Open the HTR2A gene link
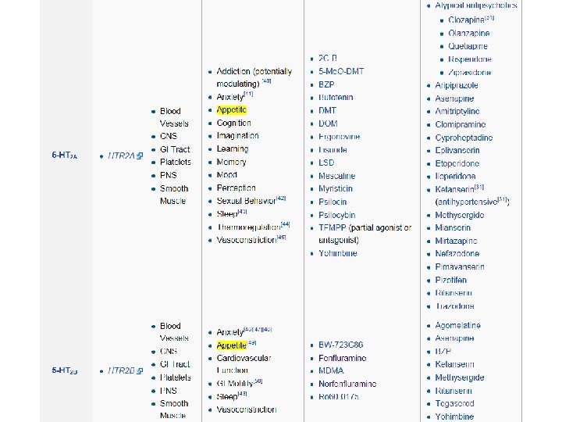 [121, 156]
